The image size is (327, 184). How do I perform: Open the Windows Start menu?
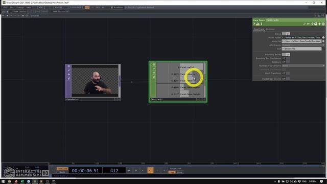point(3,181)
